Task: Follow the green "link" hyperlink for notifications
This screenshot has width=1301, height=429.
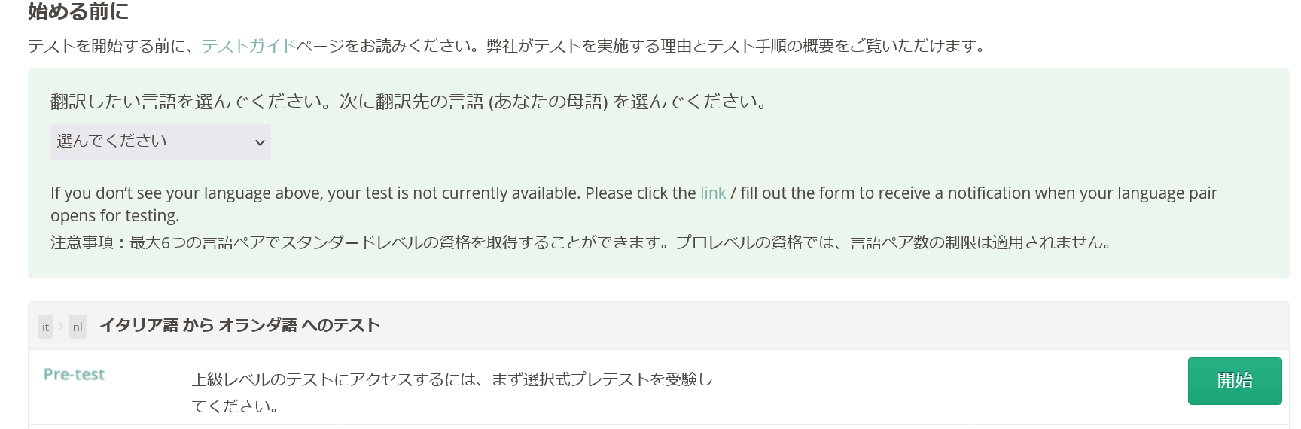Action: pos(713,193)
